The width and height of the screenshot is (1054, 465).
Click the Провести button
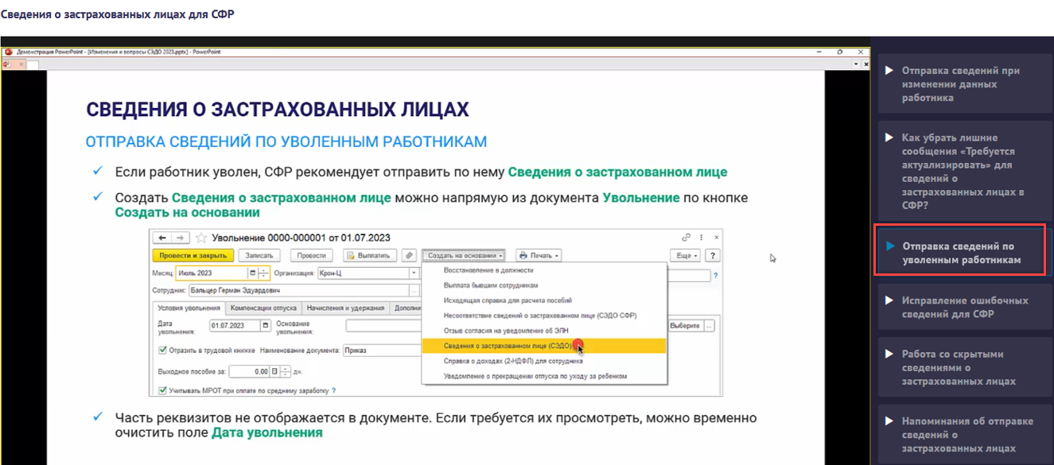(311, 255)
